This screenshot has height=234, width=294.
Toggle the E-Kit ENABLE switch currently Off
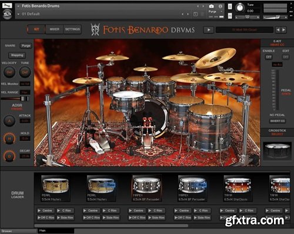(269, 57)
